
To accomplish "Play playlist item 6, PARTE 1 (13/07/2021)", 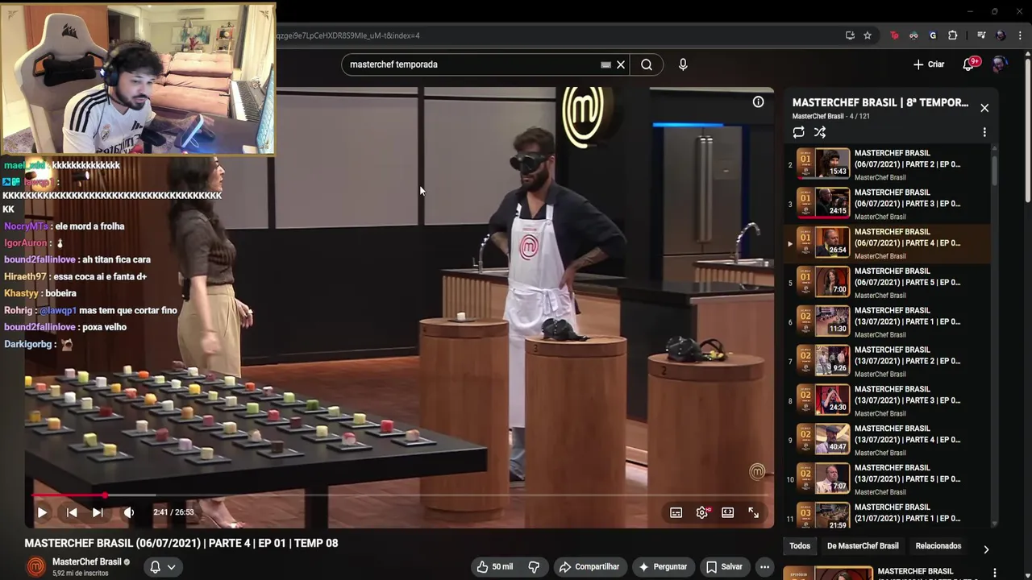I will 887,322.
